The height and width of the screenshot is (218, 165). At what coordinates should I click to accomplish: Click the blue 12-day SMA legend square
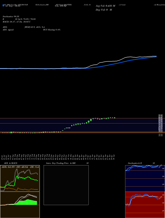(x=3, y=5)
